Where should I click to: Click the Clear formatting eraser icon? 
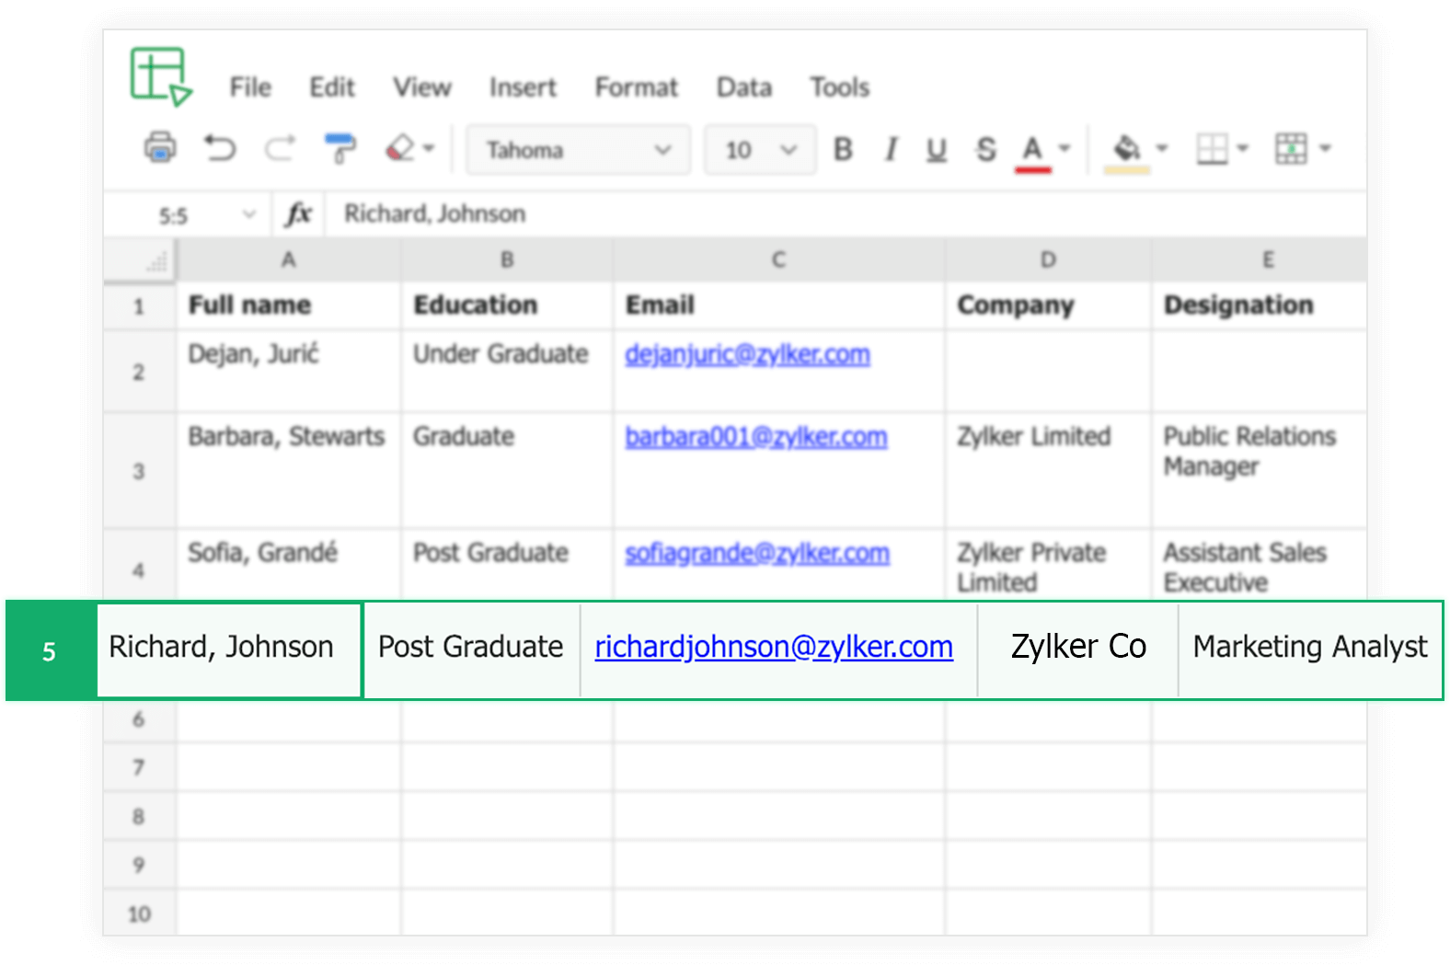(x=400, y=148)
